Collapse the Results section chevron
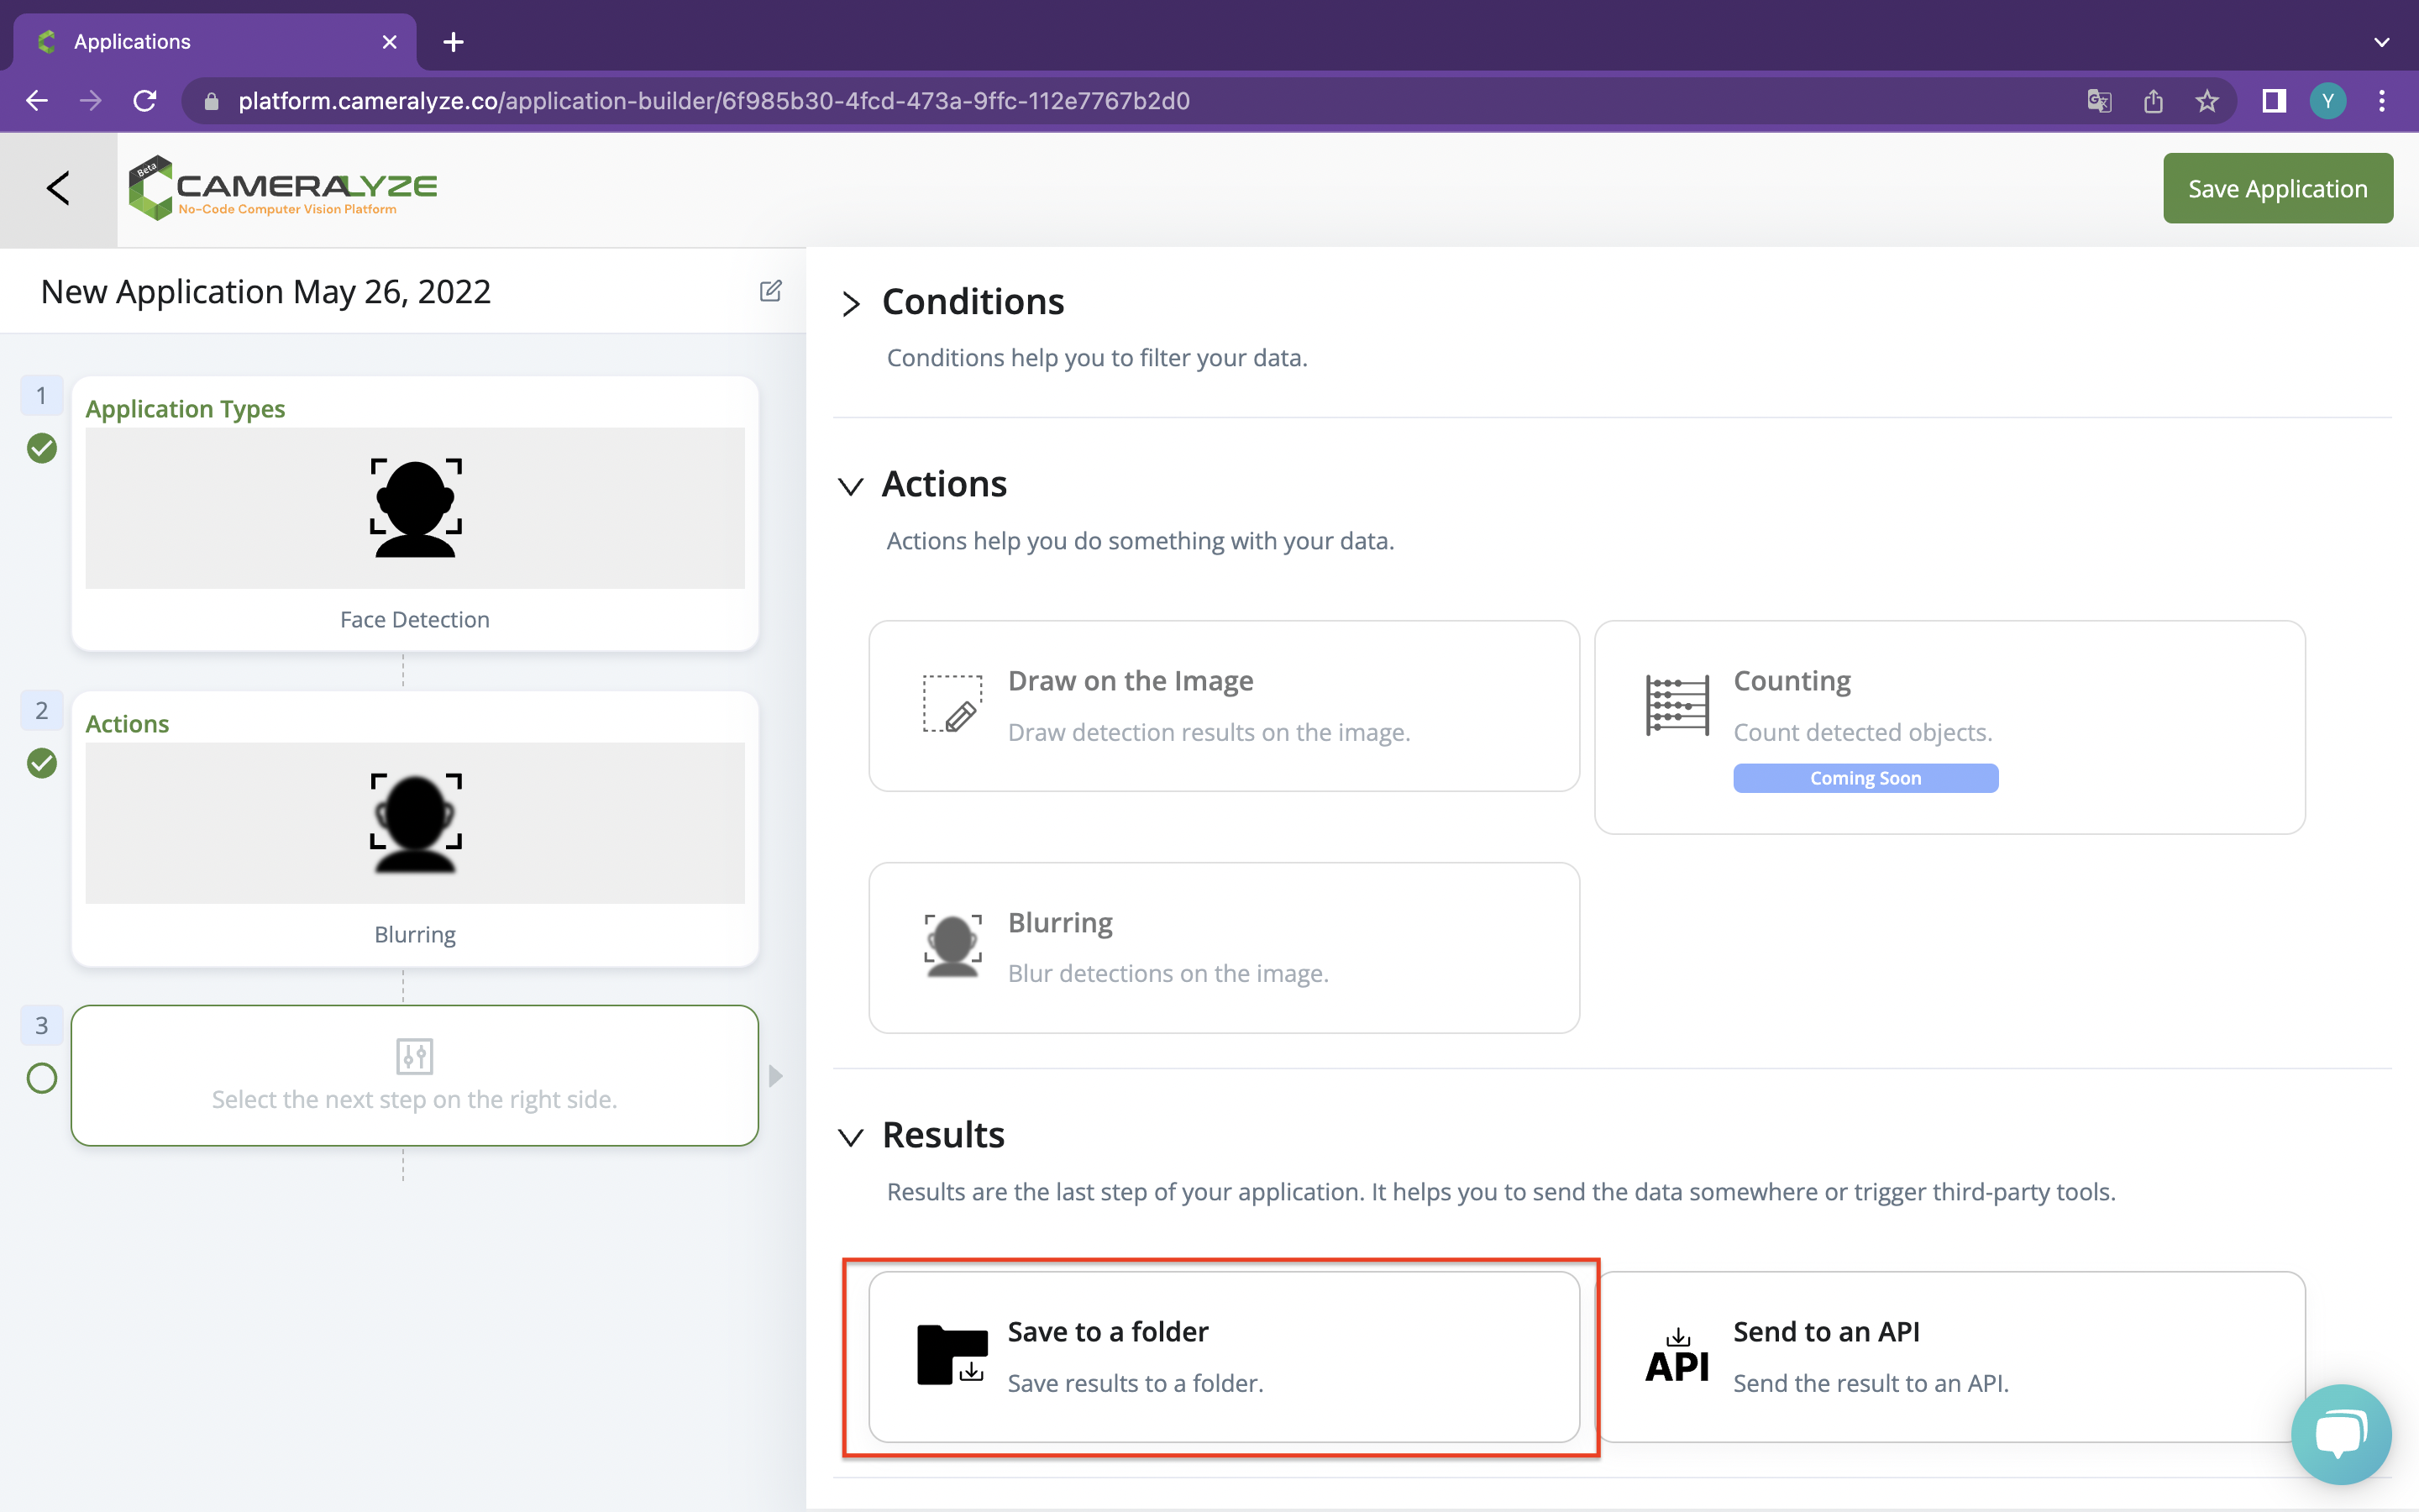This screenshot has width=2419, height=1512. (851, 1137)
